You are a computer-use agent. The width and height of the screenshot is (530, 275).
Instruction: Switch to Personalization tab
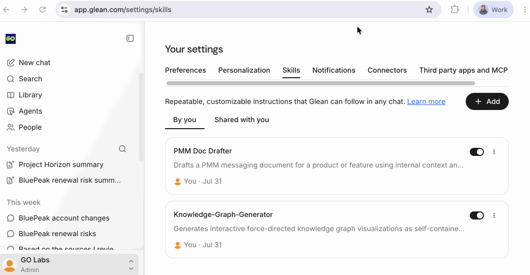[244, 70]
